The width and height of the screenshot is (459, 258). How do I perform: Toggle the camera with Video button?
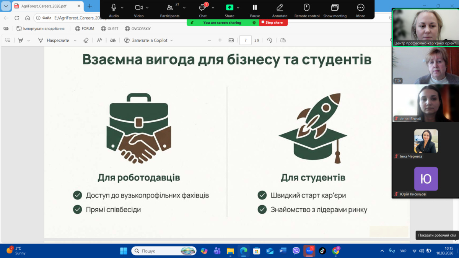[x=138, y=10]
